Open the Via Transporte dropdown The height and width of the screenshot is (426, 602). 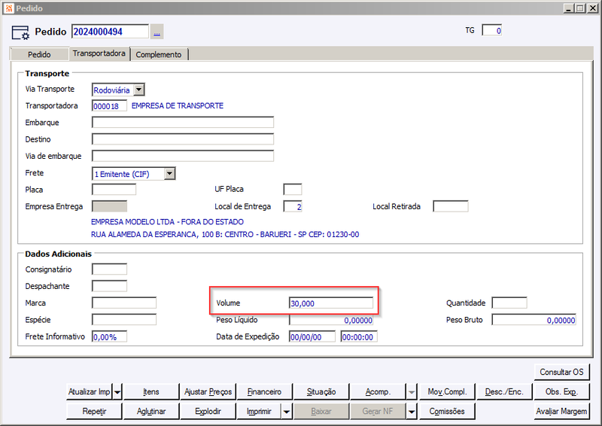139,90
